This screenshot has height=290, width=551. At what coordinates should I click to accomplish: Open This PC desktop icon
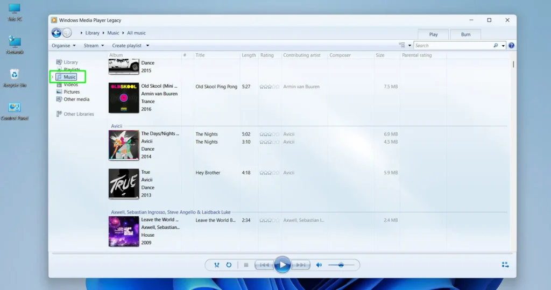(15, 12)
